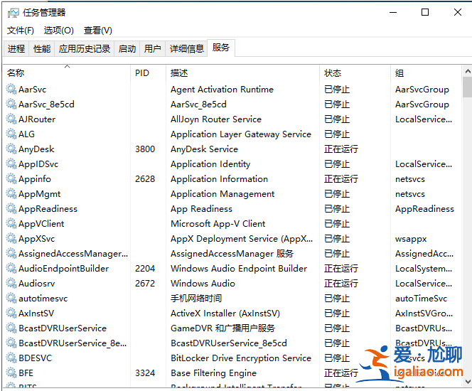472x391 pixels.
Task: Select the 服务 tab
Action: (x=221, y=48)
